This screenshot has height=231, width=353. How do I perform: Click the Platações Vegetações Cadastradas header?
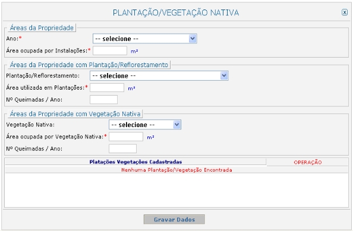[x=135, y=162]
